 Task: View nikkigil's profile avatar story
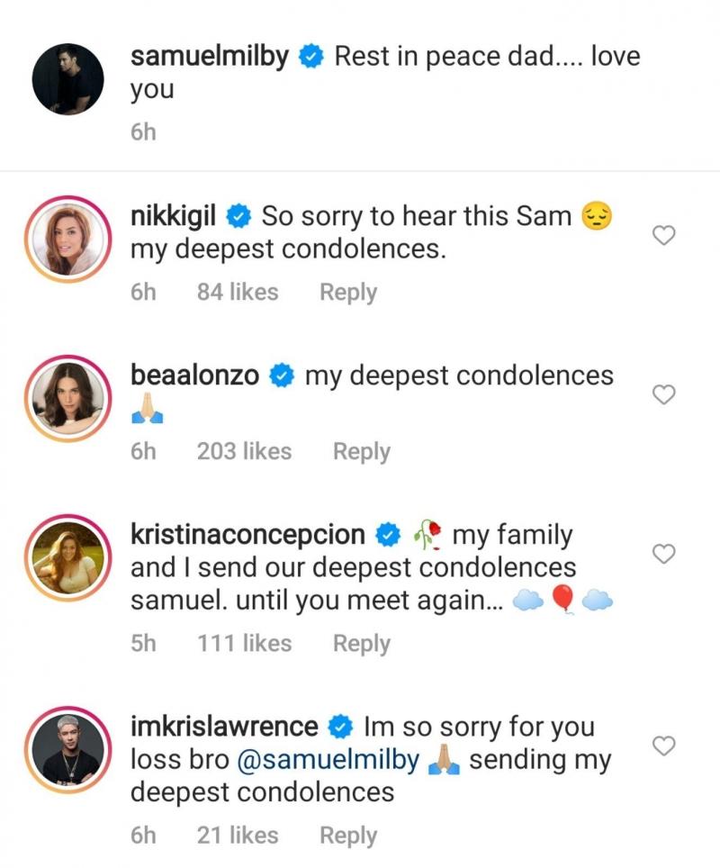coord(68,237)
